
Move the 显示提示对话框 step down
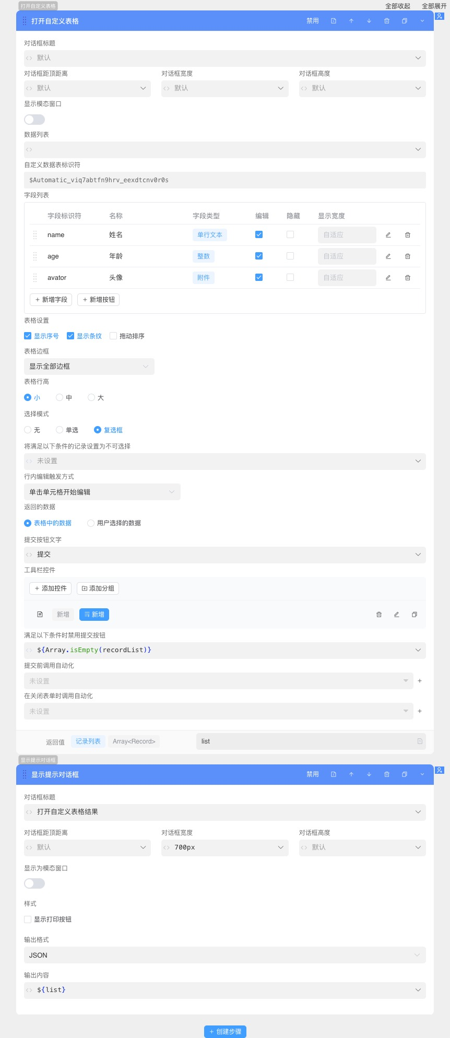(369, 774)
